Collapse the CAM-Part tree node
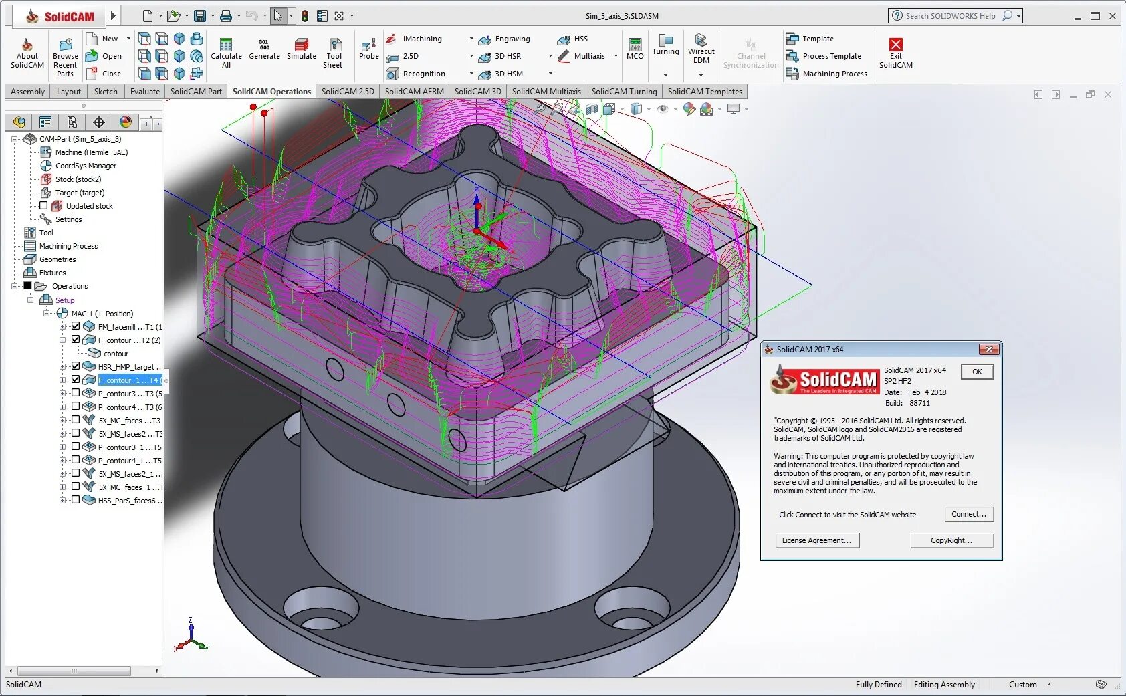 [14, 139]
